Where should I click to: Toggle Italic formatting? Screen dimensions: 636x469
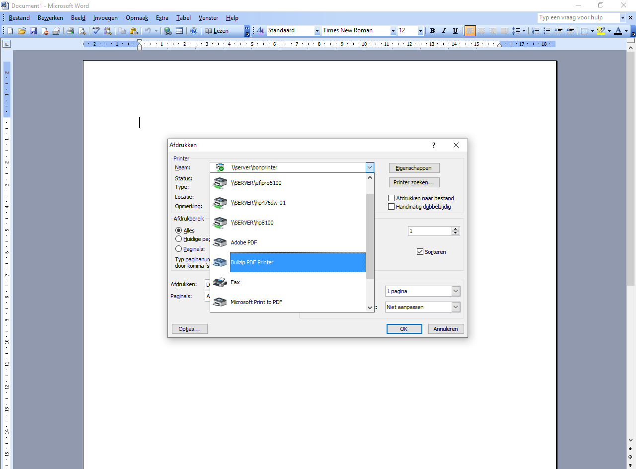click(x=444, y=31)
